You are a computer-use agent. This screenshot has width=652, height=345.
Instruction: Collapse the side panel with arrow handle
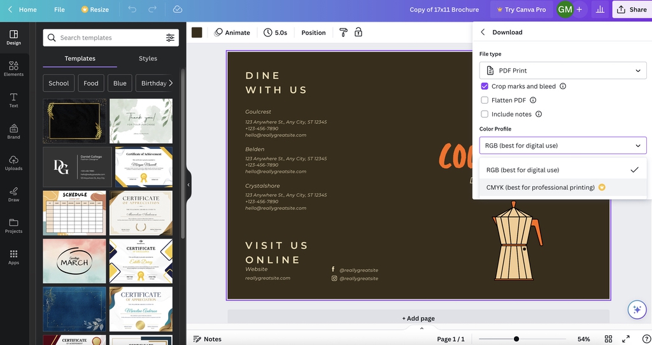coord(188,185)
